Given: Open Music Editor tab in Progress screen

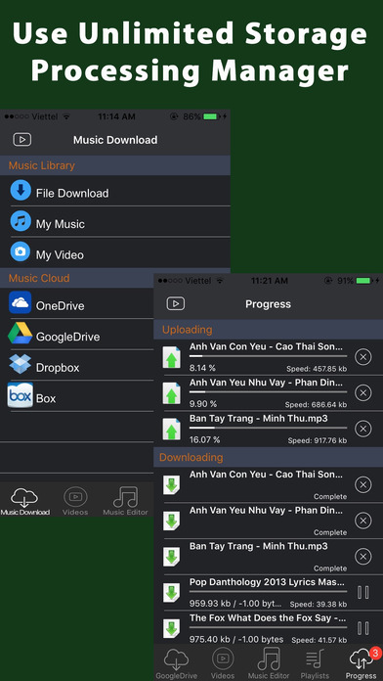Looking at the screenshot, I should coord(269,663).
